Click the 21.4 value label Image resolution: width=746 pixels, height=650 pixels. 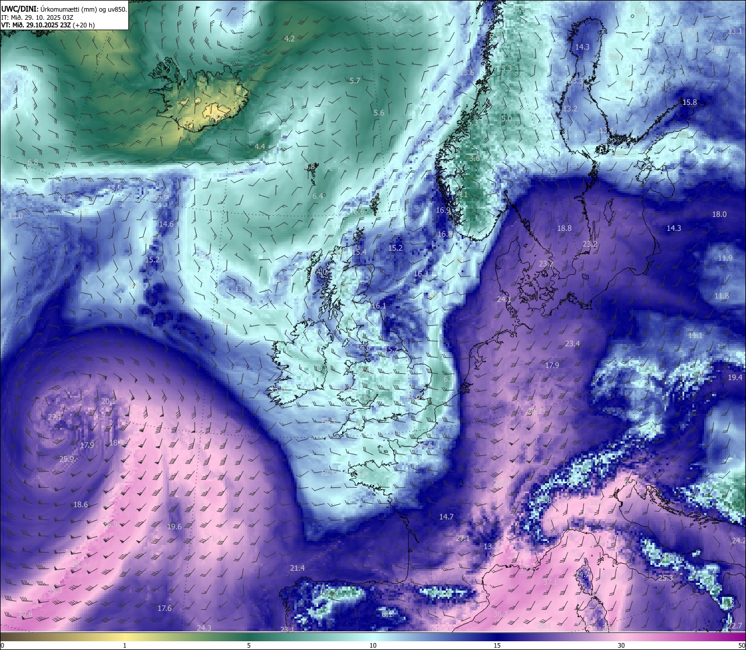(297, 568)
